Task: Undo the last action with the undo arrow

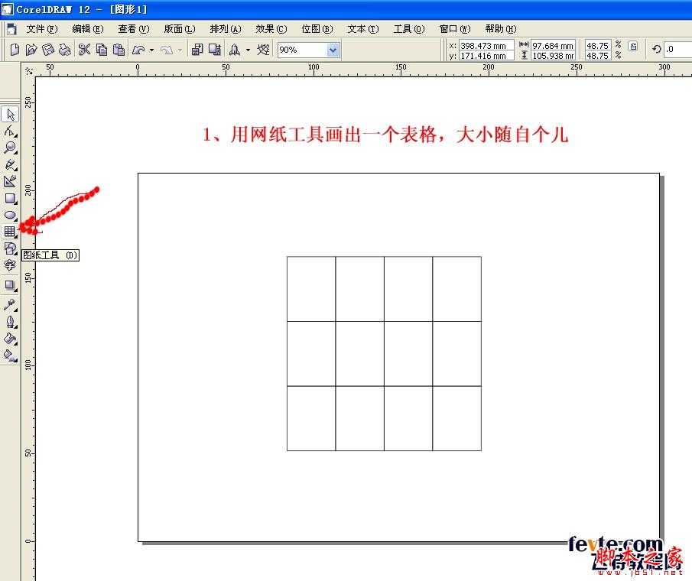Action: tap(138, 50)
